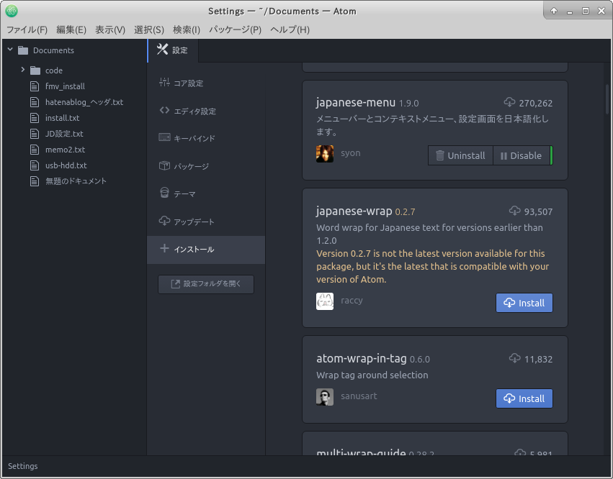
Task: Select the code folder icon
Action: (x=35, y=70)
